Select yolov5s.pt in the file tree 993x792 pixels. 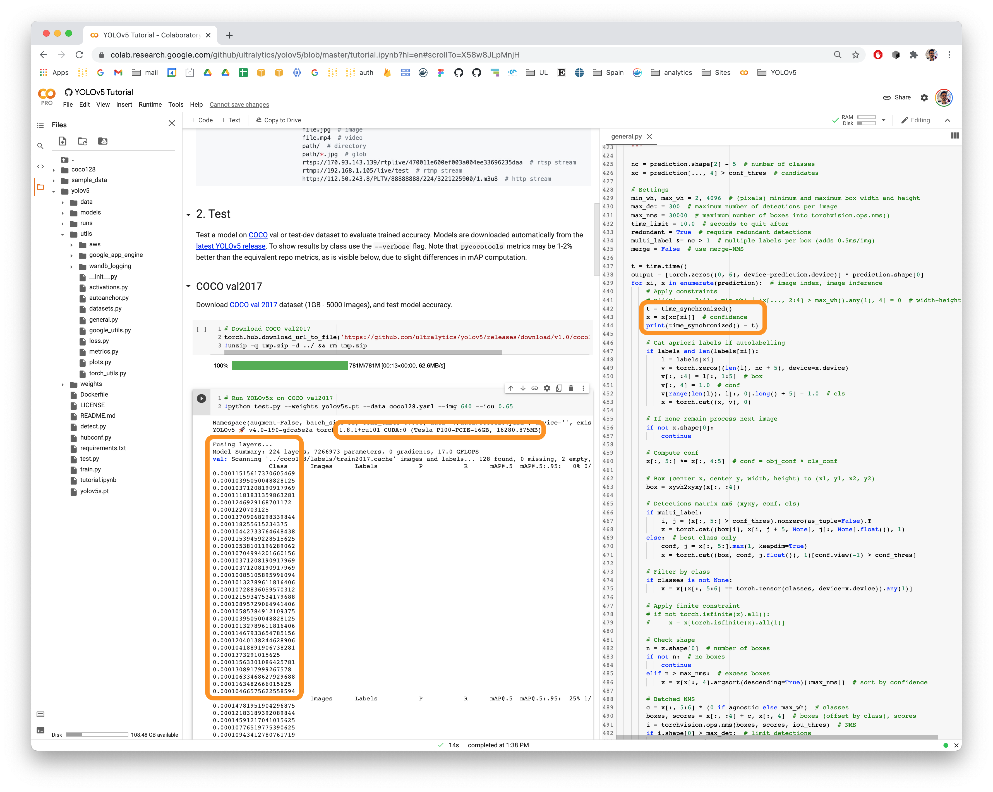click(94, 492)
